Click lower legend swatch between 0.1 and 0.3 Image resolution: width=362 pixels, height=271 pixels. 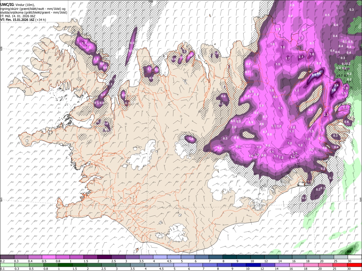point(7,265)
